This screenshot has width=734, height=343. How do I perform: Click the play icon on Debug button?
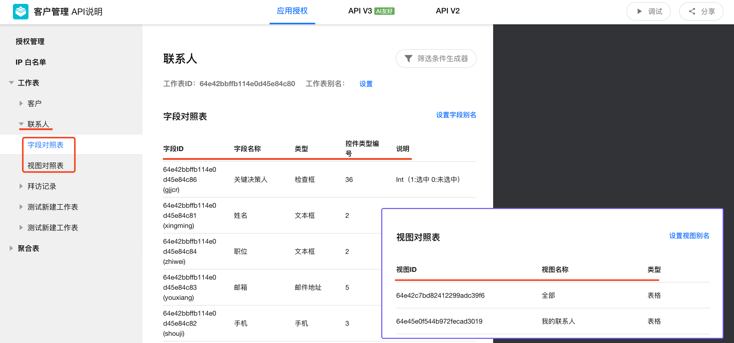tap(639, 11)
